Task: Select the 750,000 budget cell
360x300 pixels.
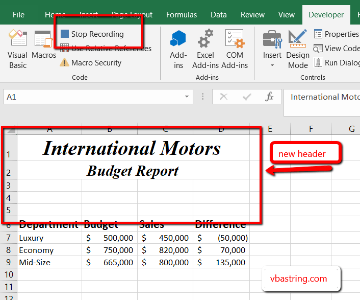Action: point(110,250)
